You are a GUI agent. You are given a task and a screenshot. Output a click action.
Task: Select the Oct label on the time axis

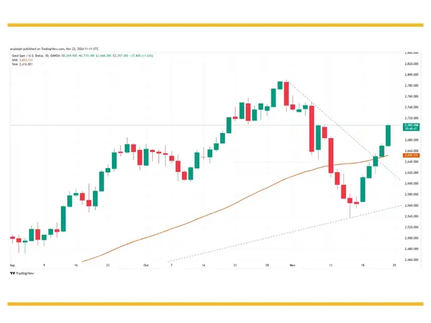(x=146, y=265)
